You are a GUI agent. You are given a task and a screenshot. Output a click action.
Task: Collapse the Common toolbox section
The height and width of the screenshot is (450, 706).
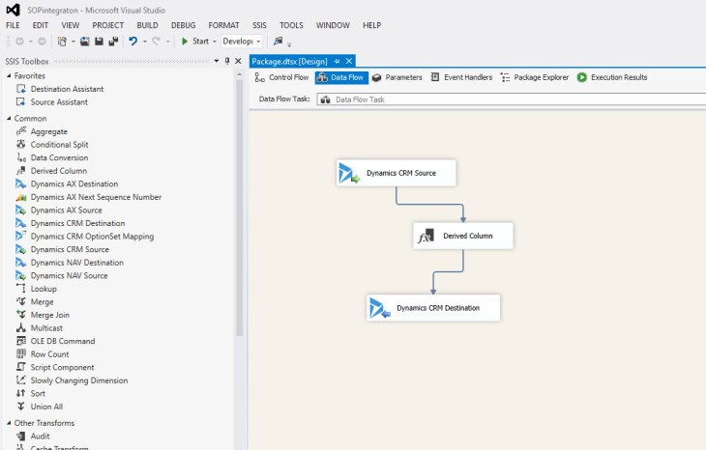coord(9,118)
